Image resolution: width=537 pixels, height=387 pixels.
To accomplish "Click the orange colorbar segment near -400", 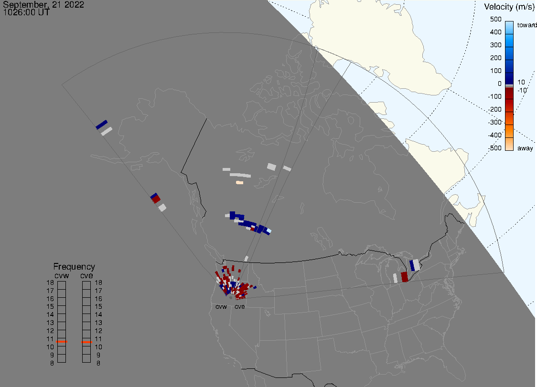I will coord(509,131).
